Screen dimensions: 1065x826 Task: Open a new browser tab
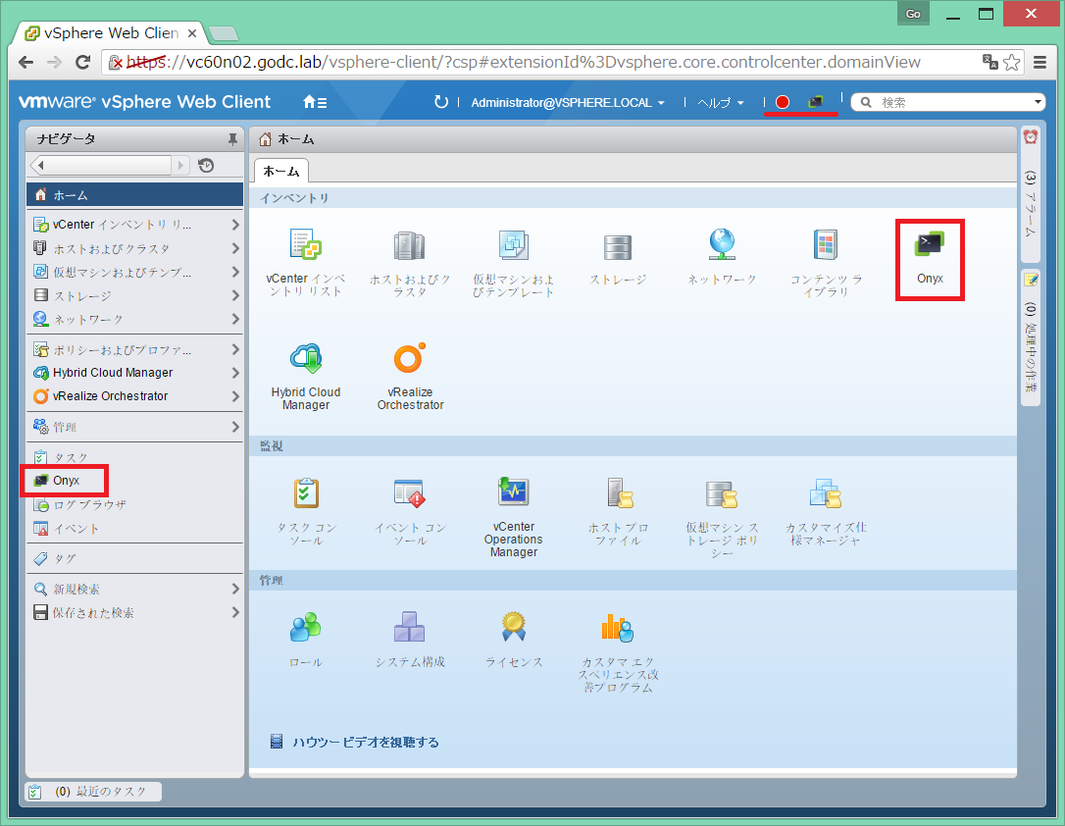[223, 33]
